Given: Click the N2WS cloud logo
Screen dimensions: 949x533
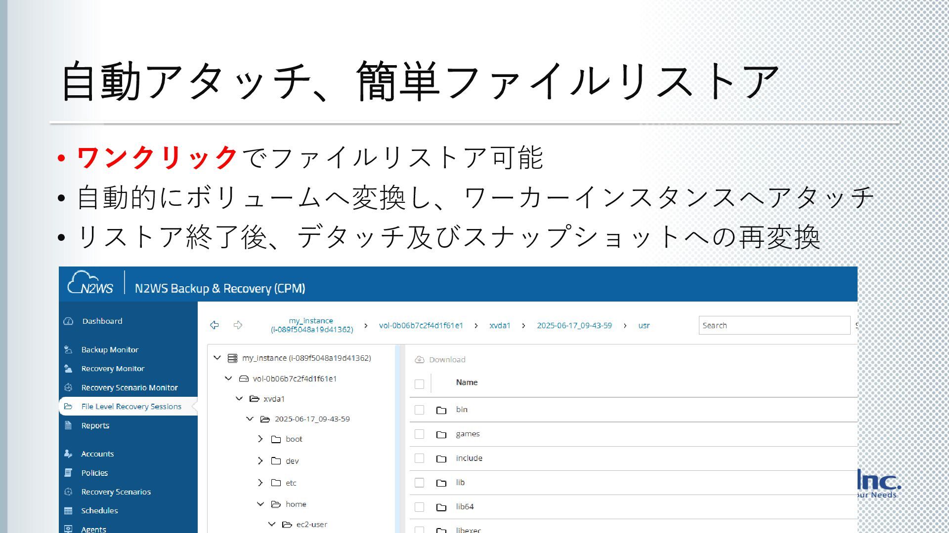Looking at the screenshot, I should (90, 283).
